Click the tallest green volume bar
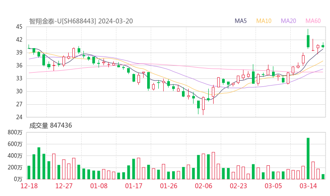Screen dimensions: 330x196 (308, 158)
